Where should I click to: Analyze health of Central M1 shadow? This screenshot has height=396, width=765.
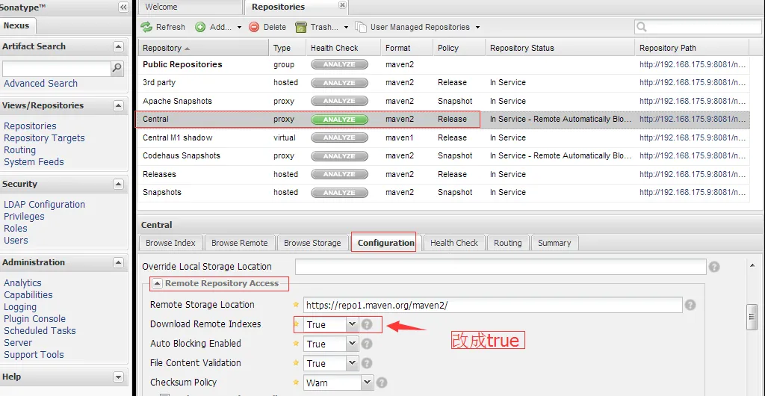click(x=339, y=137)
